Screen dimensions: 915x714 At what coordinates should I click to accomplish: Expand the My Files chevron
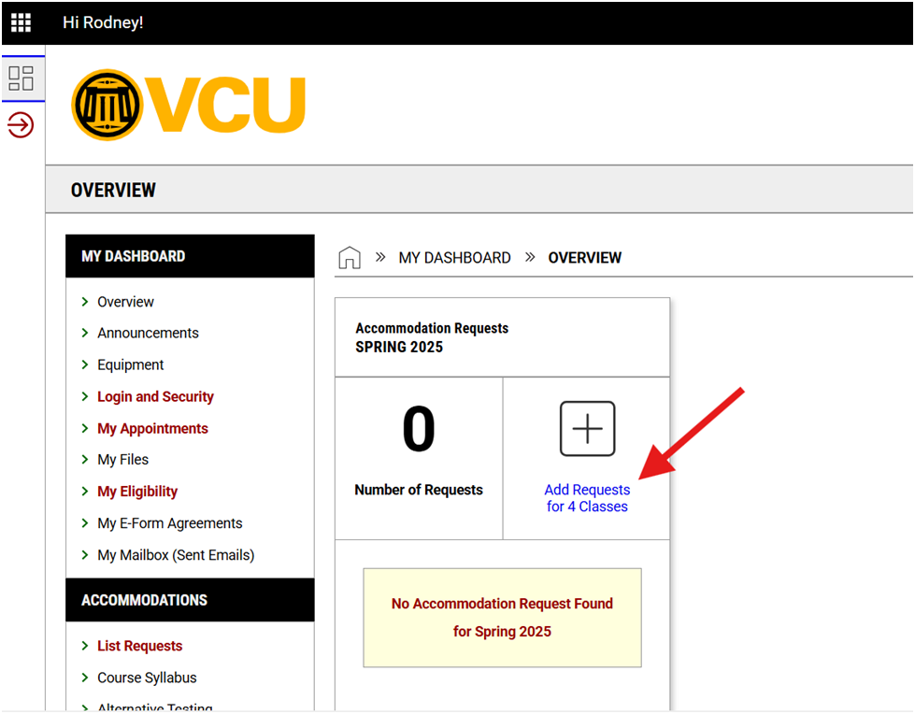pos(84,459)
